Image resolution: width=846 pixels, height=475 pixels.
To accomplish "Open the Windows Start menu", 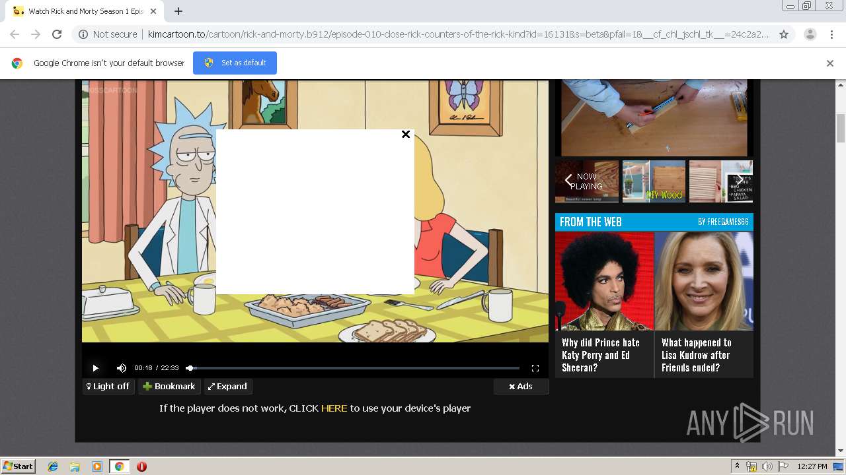I will (19, 466).
